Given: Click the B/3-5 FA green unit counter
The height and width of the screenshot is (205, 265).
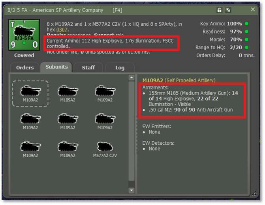Looking at the screenshot, I should click(24, 35).
